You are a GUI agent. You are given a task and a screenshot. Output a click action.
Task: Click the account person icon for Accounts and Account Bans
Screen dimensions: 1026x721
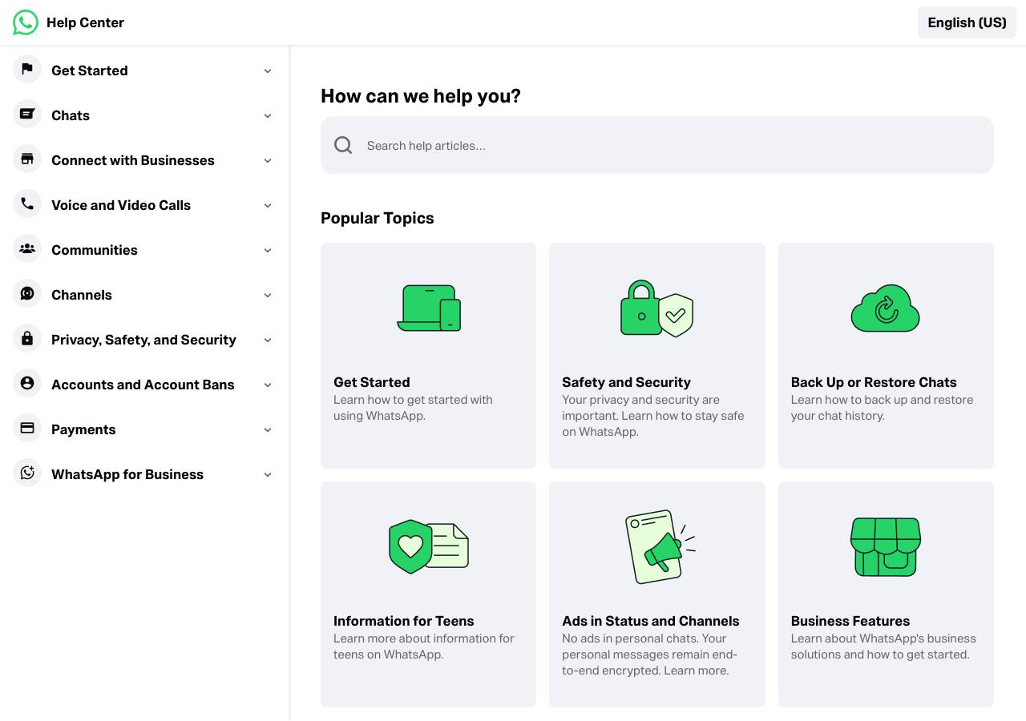coord(27,383)
